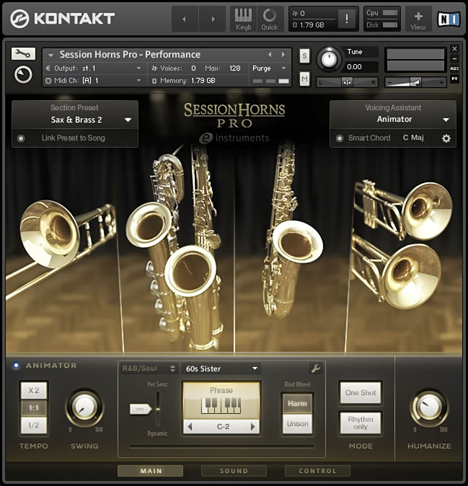Center the pan slider icon
Viewport: 468px width, 486px height.
pyautogui.click(x=347, y=82)
